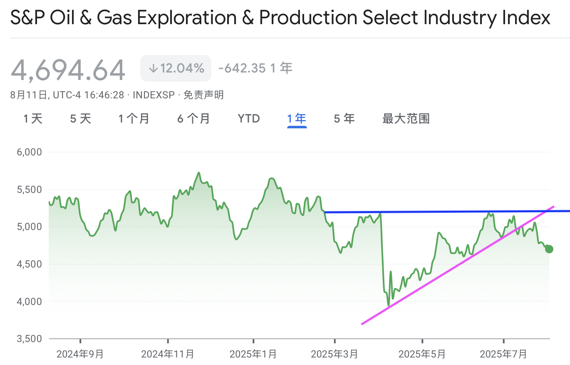
Task: Click the 2025年3月 axis label
Action: [x=335, y=355]
